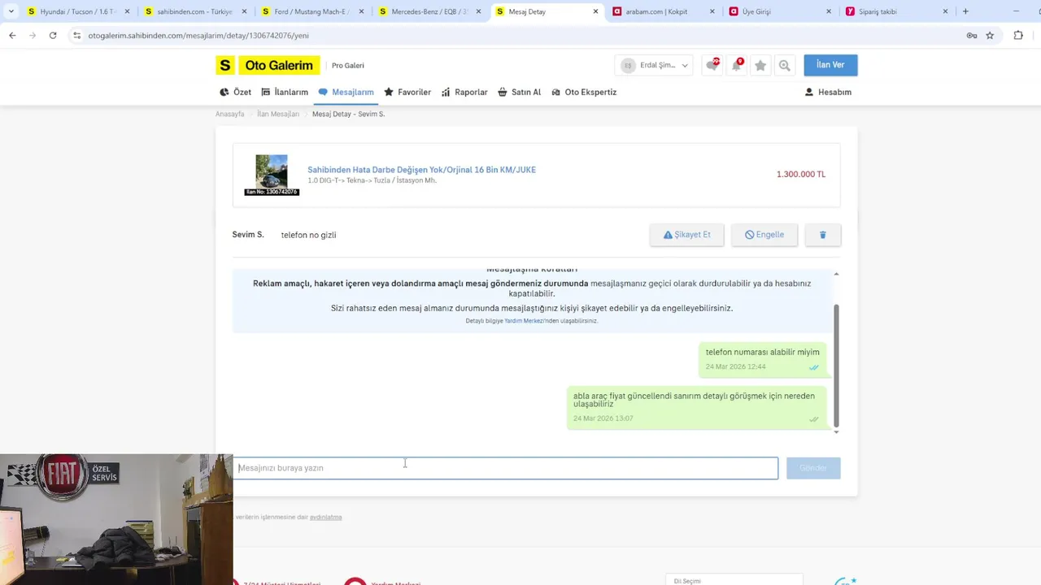
Task: Click the timestamp 24 Mar 2026 13:07
Action: coord(603,418)
